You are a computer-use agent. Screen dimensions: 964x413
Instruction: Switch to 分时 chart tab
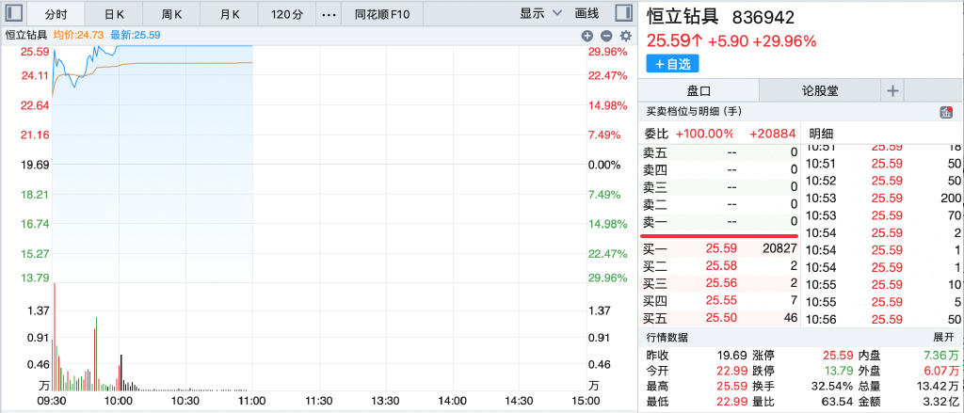click(x=56, y=13)
